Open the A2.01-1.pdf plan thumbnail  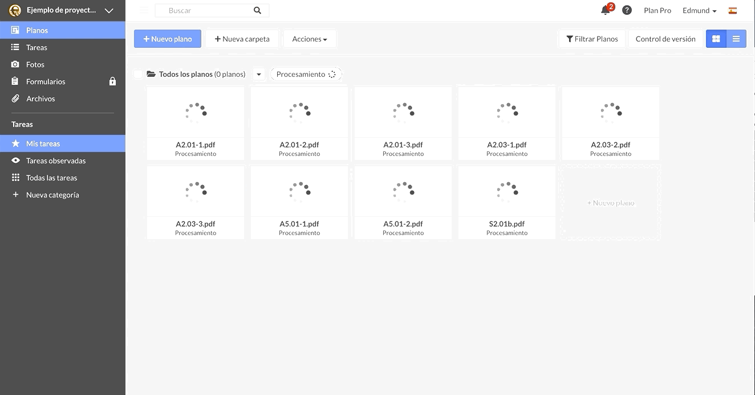click(195, 112)
